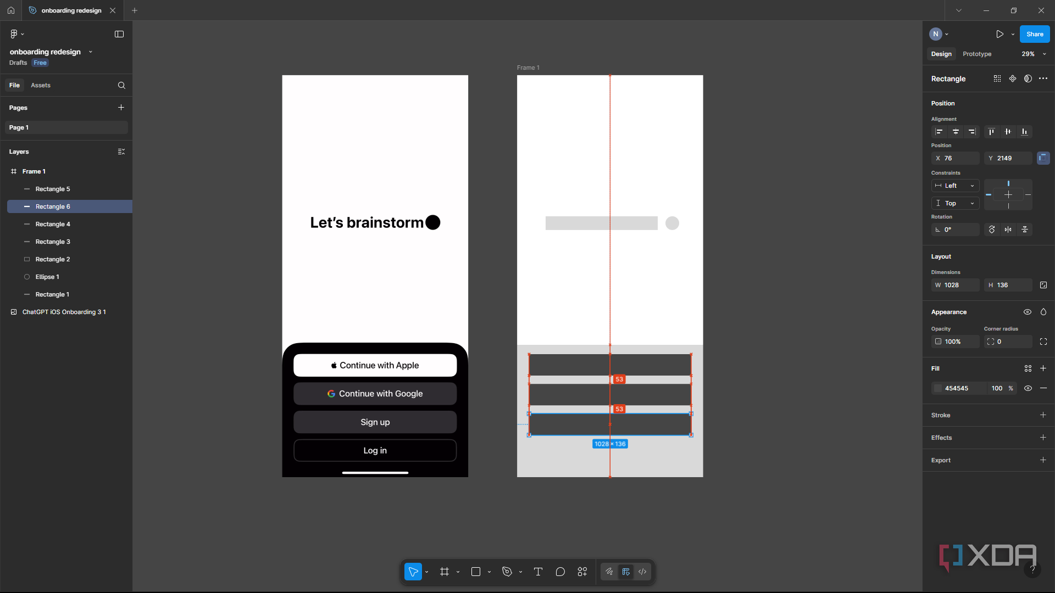Toggle Appearance visibility eye icon

1028,312
